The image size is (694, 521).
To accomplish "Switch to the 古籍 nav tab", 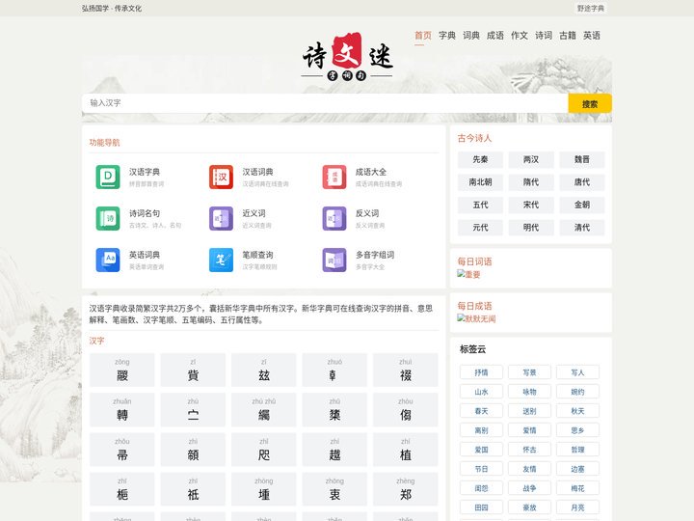I will pos(568,36).
